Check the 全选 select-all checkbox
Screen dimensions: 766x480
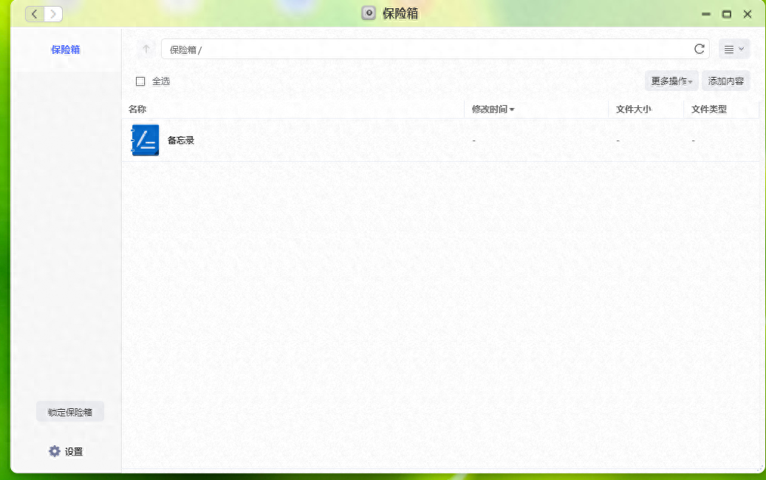(x=140, y=81)
